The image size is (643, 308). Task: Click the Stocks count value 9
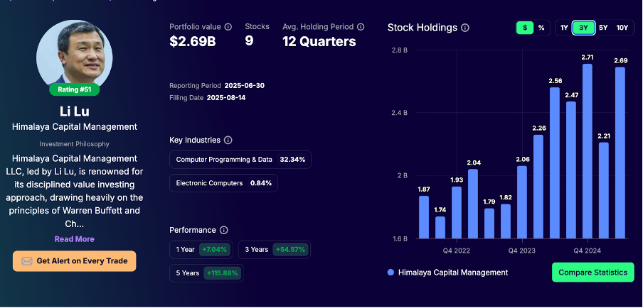(249, 41)
